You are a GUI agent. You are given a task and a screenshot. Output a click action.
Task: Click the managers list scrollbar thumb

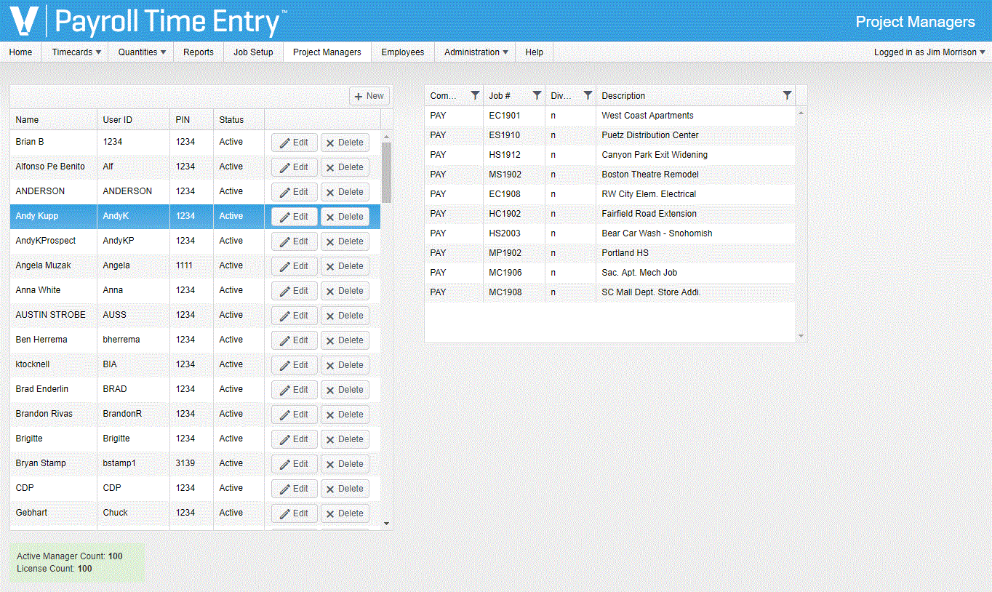(386, 172)
